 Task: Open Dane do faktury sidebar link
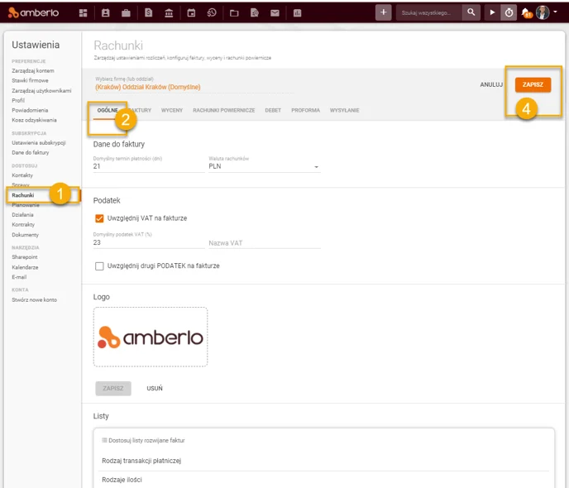pos(31,153)
